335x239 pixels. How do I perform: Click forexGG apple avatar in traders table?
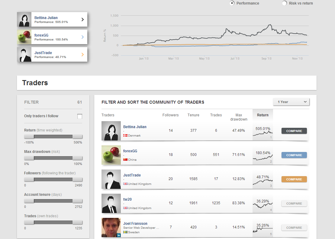point(111,155)
